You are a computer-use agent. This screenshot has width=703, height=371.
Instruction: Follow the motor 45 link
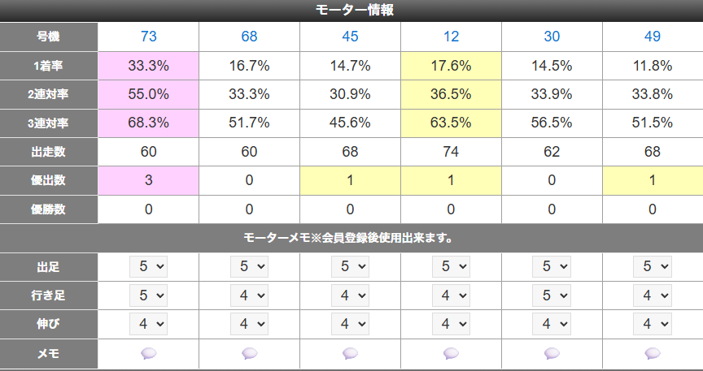click(x=350, y=37)
